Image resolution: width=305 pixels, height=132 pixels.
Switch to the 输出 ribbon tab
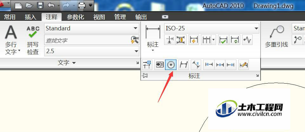141,17
